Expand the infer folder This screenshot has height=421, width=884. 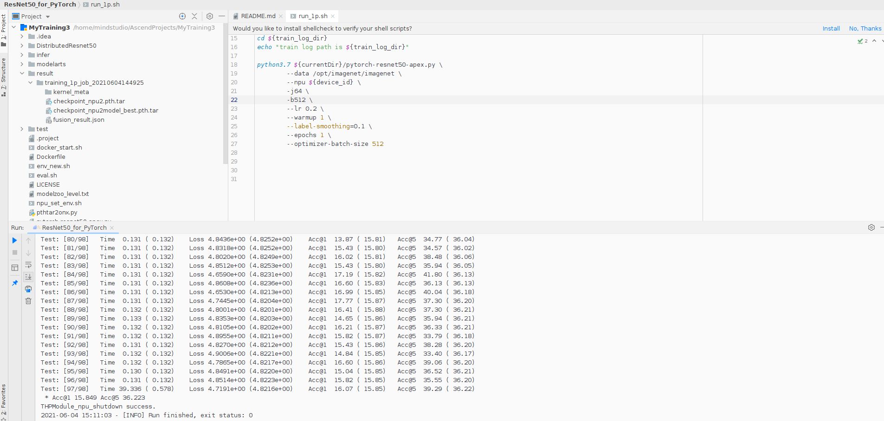[22, 55]
